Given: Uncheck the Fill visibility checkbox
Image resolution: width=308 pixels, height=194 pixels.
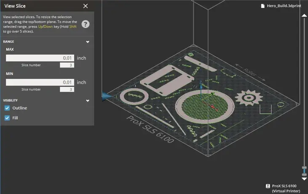Looking at the screenshot, I should (7, 118).
